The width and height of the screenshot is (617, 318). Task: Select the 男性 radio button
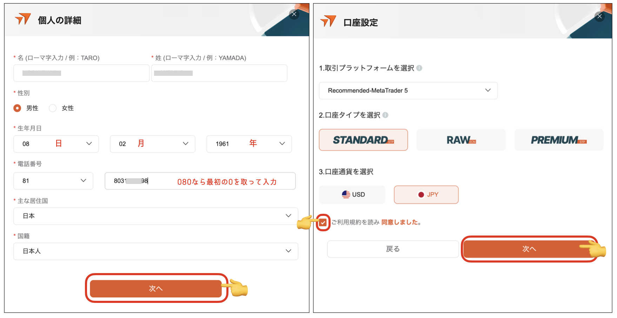tap(17, 108)
